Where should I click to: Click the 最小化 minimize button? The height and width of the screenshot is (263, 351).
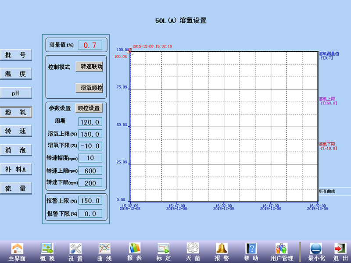[x=316, y=249]
